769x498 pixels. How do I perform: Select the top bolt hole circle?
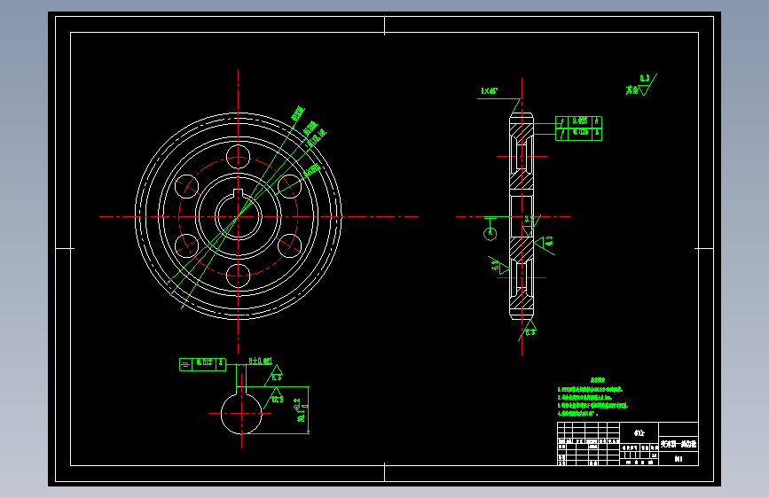pos(239,157)
